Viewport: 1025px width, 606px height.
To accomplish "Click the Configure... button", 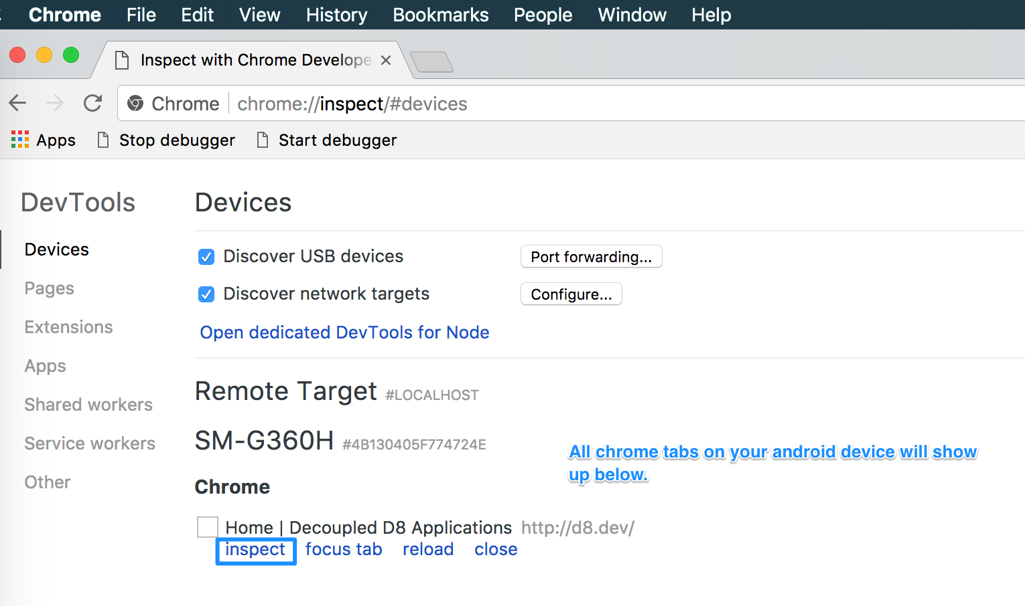I will (x=571, y=294).
